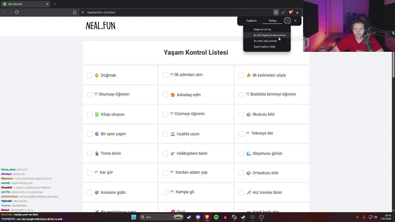Check the Doğmak checkbox
395x222 pixels.
coord(89,75)
